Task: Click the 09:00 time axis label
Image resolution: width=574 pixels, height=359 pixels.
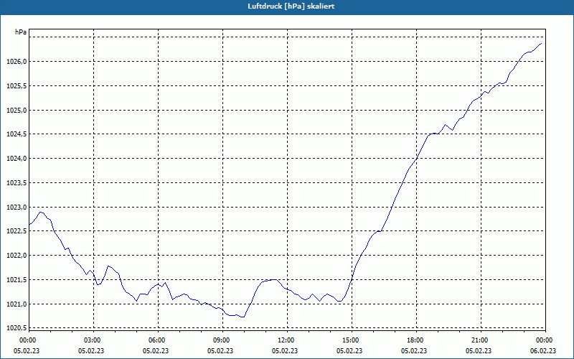Action: pyautogui.click(x=220, y=340)
